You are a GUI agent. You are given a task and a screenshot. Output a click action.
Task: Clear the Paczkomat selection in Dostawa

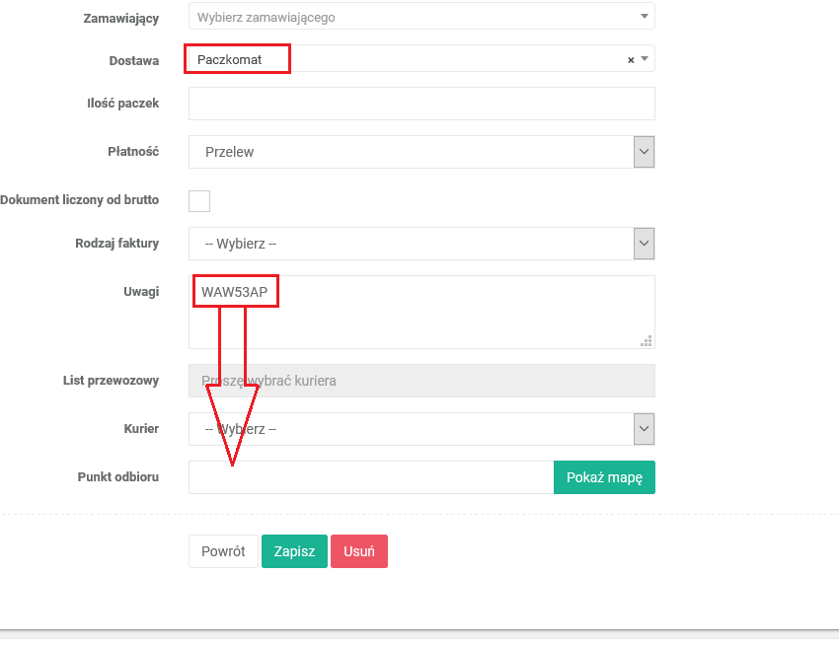(631, 60)
